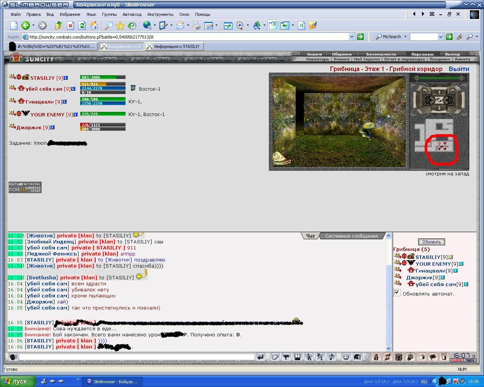
Task: Click the printer icon in the toolbar
Action: click(x=196, y=25)
